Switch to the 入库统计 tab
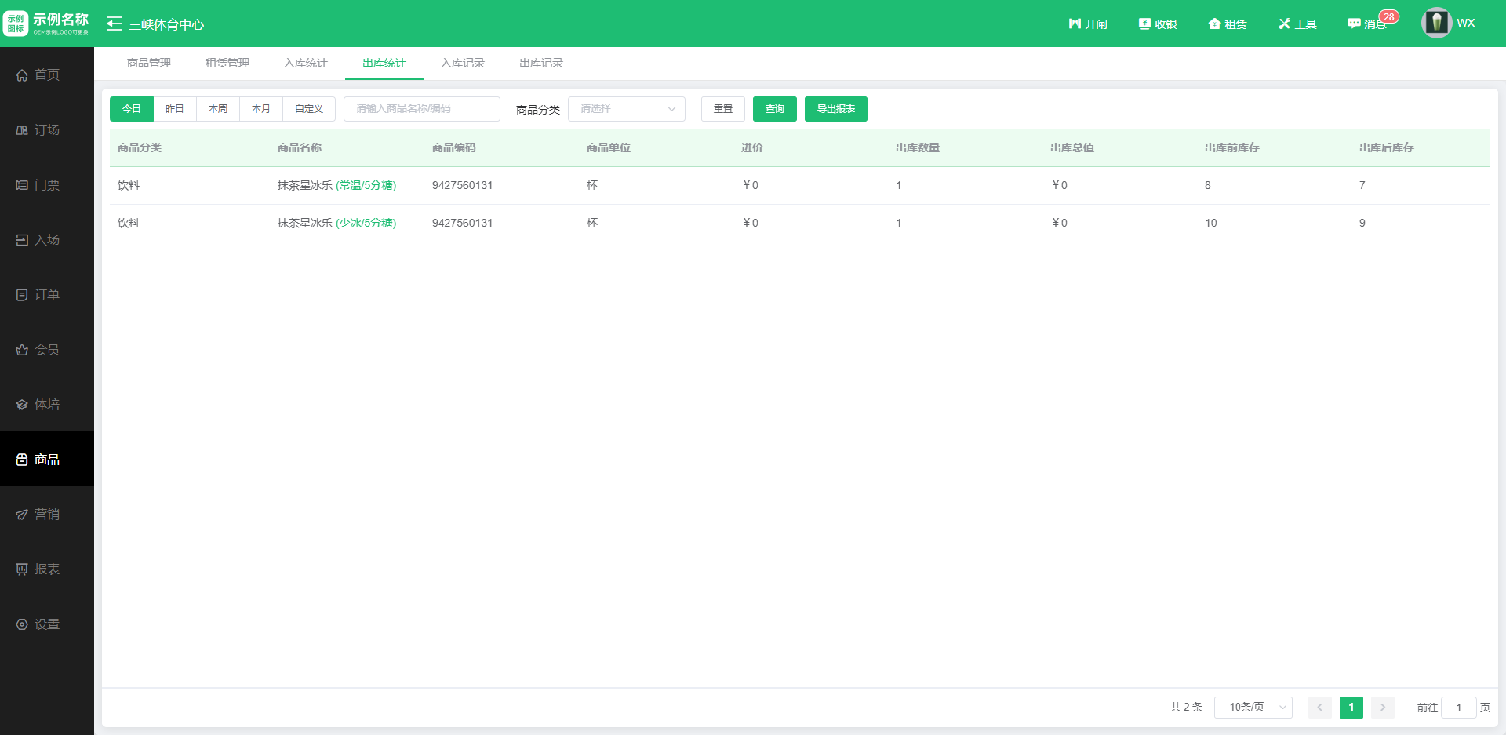Viewport: 1506px width, 735px height. (x=306, y=63)
